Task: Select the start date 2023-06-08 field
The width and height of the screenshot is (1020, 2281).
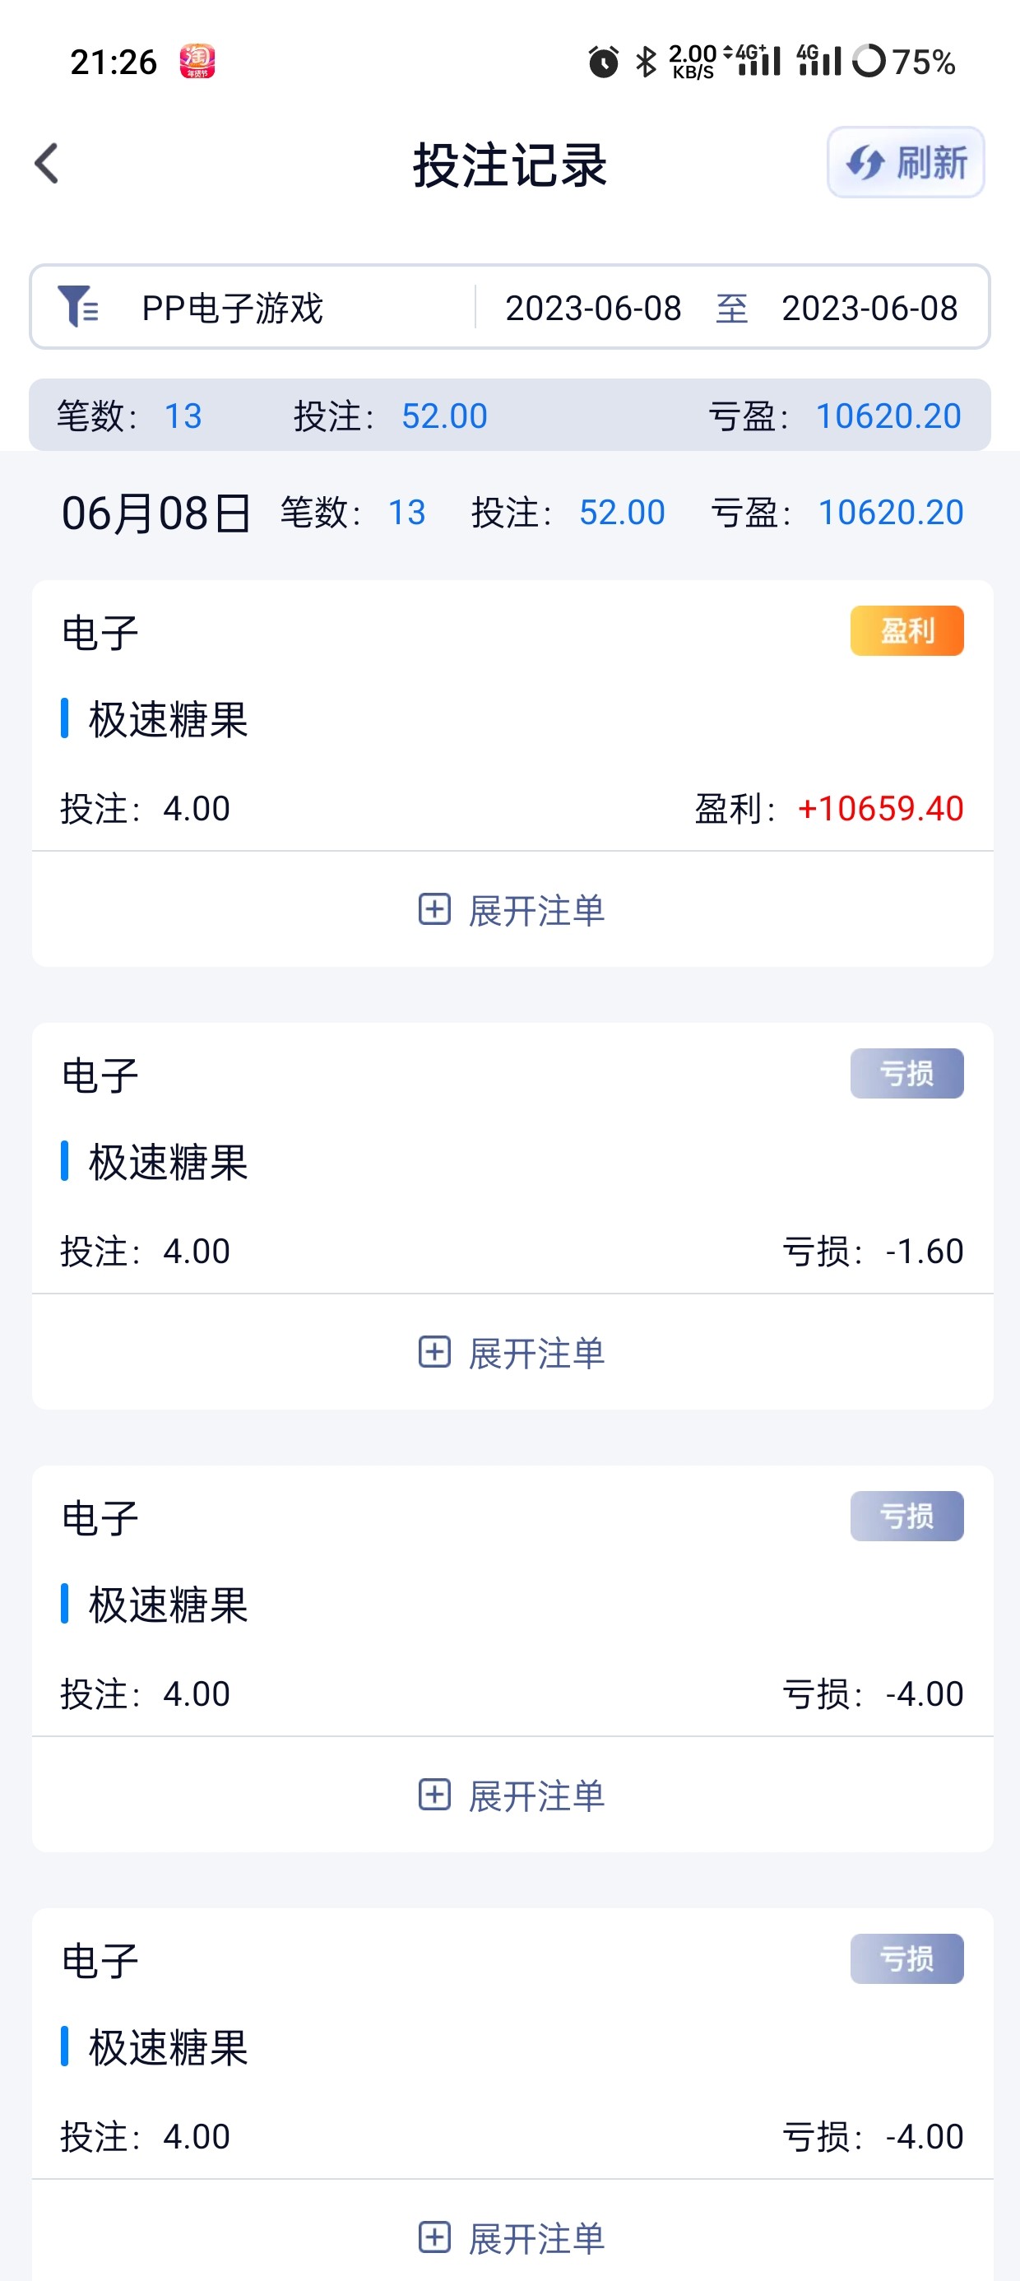Action: (x=593, y=308)
